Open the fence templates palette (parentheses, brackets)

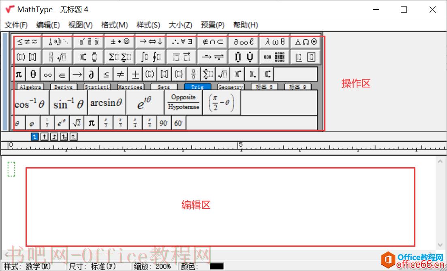[x=28, y=57]
